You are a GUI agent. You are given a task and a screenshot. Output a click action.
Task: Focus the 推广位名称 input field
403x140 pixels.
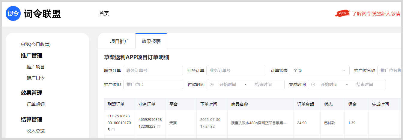[x=390, y=70]
